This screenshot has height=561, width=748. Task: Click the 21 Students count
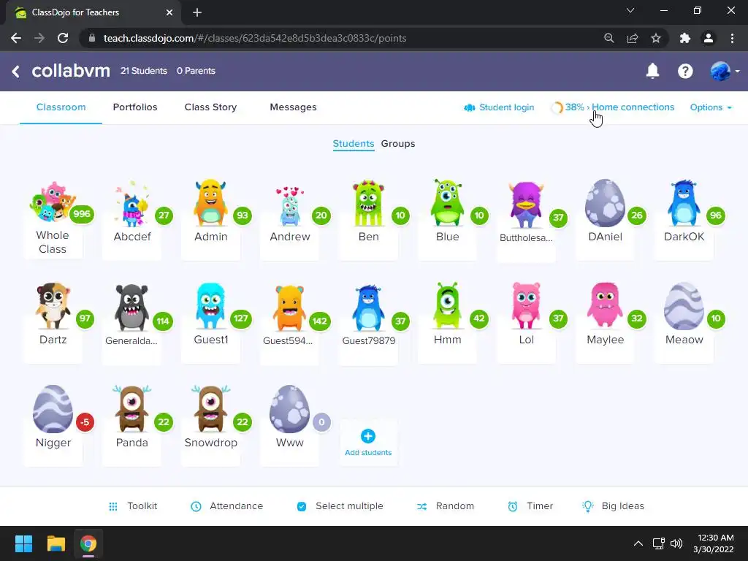[x=144, y=71]
